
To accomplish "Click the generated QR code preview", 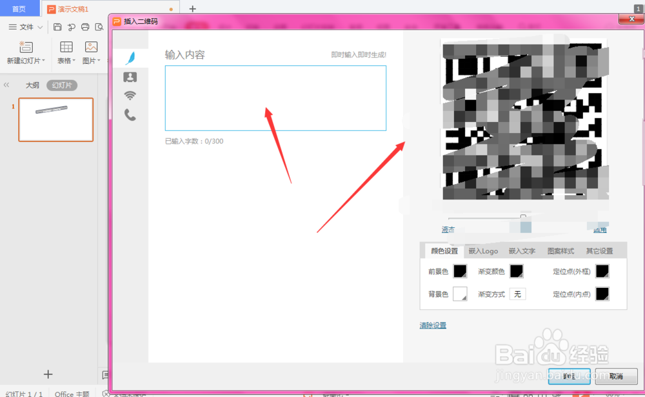I will 525,119.
